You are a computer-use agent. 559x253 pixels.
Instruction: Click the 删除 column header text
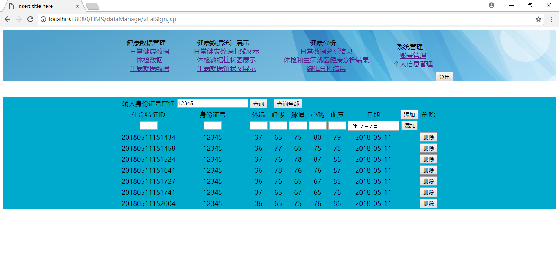428,115
